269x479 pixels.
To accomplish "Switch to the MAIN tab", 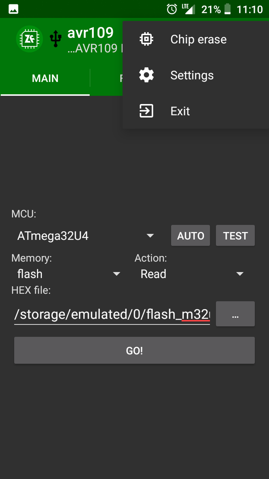I will (45, 78).
